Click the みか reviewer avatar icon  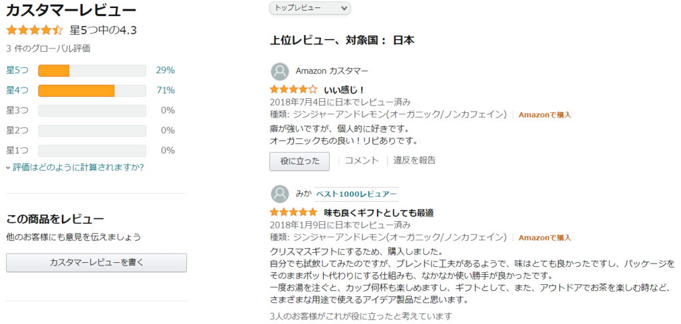280,194
